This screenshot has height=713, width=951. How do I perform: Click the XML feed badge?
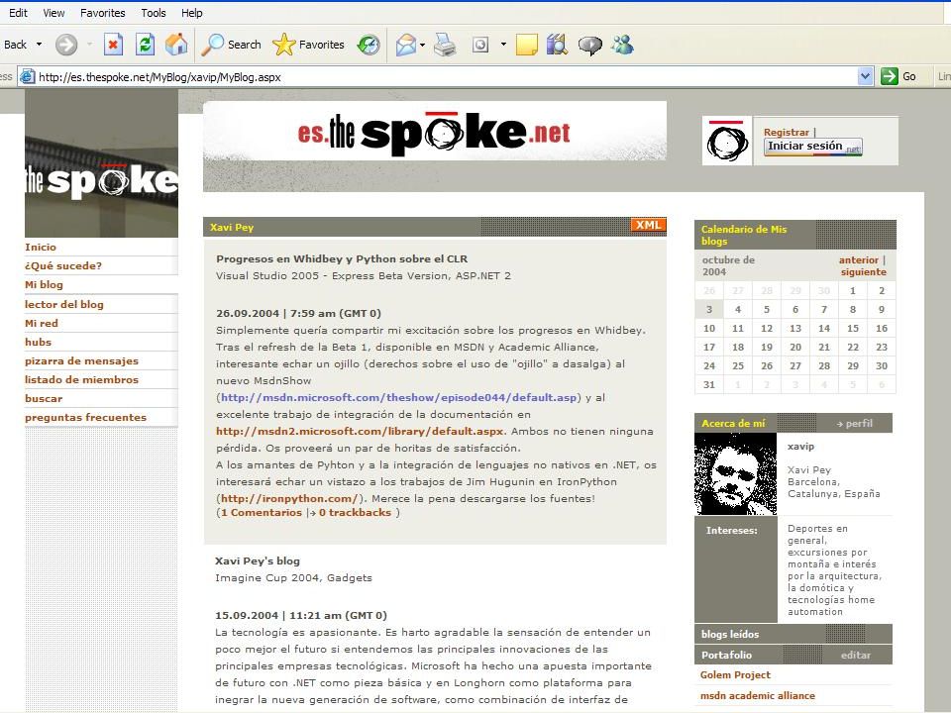(x=648, y=225)
